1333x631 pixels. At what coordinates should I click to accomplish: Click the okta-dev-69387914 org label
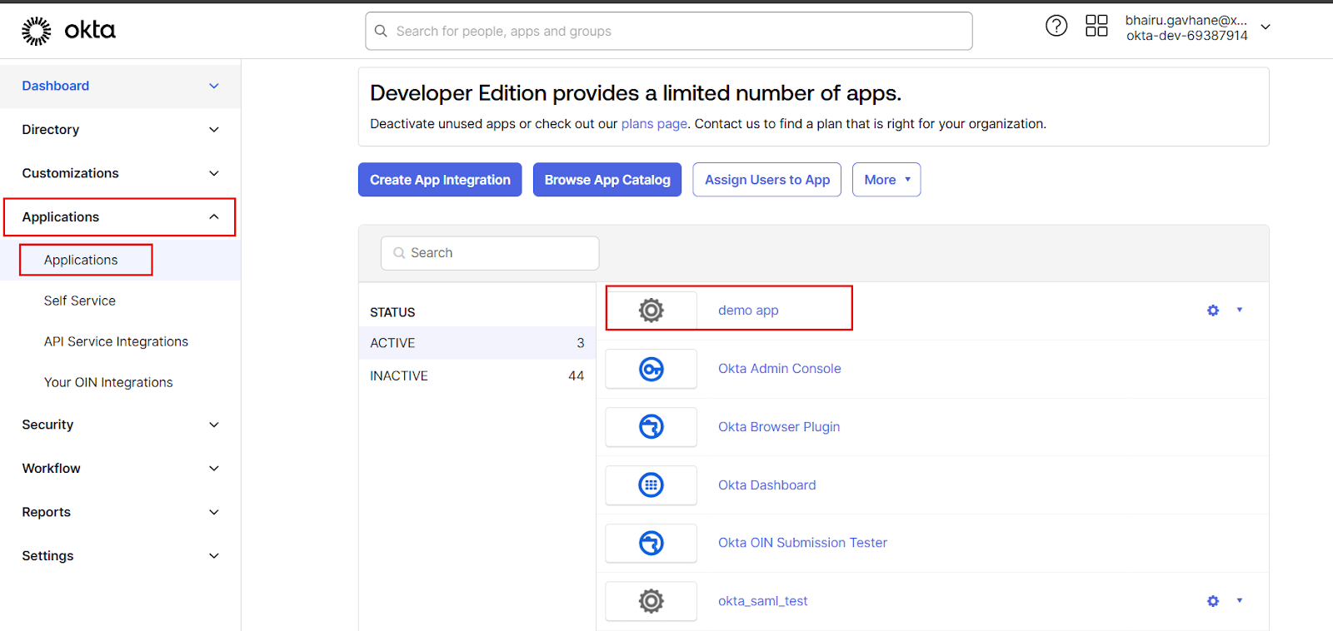tap(1187, 36)
